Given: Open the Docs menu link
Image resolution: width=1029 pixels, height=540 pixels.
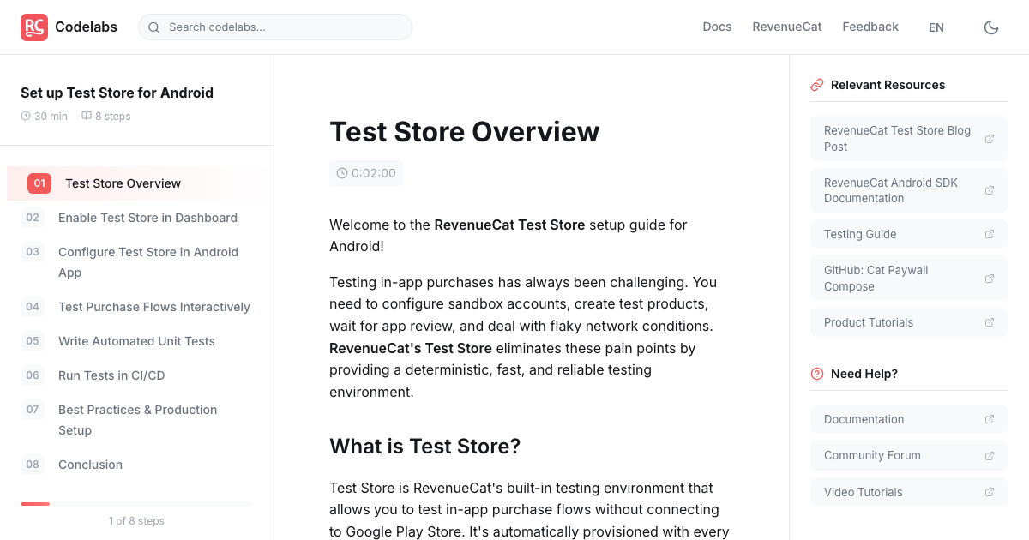Looking at the screenshot, I should pyautogui.click(x=717, y=27).
